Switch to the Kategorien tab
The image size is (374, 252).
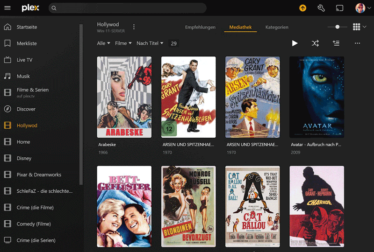[277, 27]
